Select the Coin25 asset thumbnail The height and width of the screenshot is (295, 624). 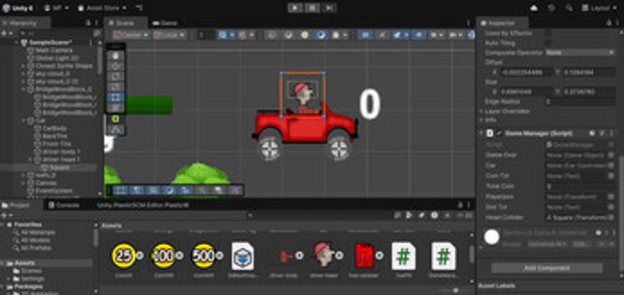(x=124, y=256)
